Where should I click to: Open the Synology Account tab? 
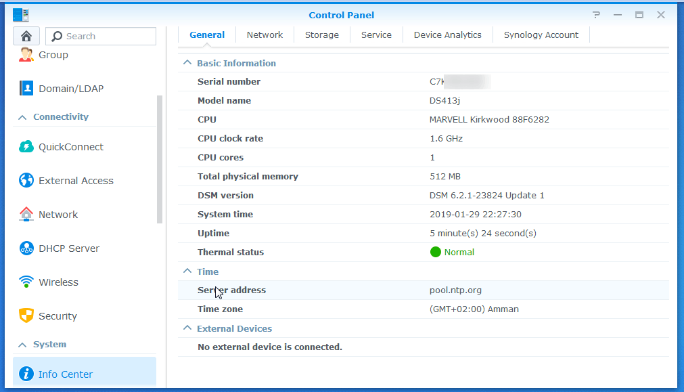541,35
